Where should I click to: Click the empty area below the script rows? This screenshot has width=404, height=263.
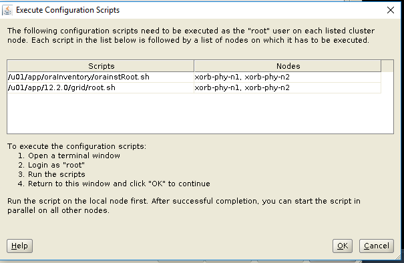(x=200, y=113)
